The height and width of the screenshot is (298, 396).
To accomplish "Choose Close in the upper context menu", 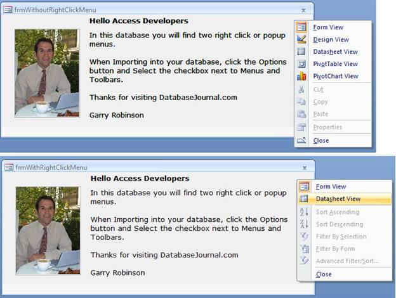I will (x=321, y=141).
